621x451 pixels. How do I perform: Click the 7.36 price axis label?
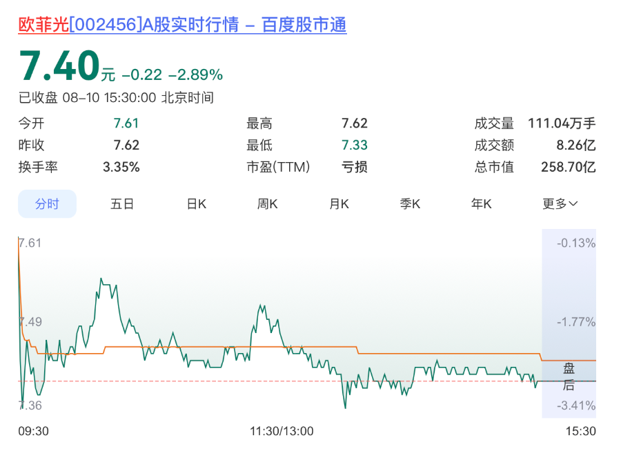30,405
